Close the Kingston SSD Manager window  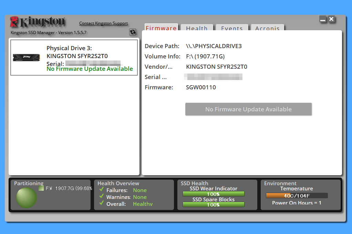[331, 19]
